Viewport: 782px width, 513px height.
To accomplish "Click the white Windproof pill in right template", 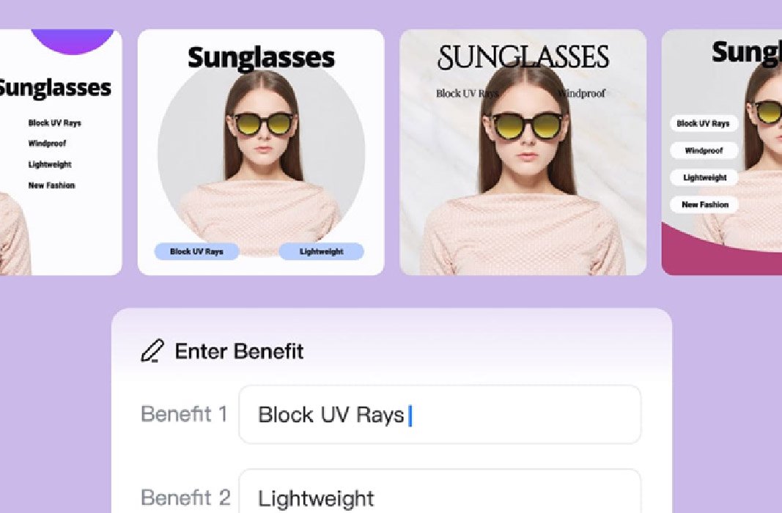I will (704, 150).
